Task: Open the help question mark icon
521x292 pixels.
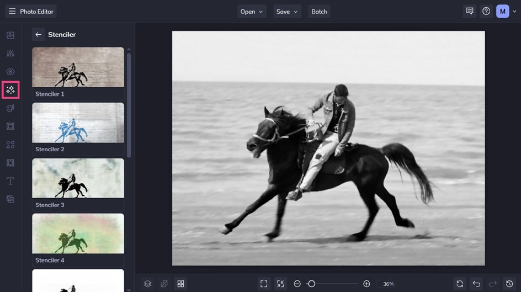Action: [x=486, y=11]
